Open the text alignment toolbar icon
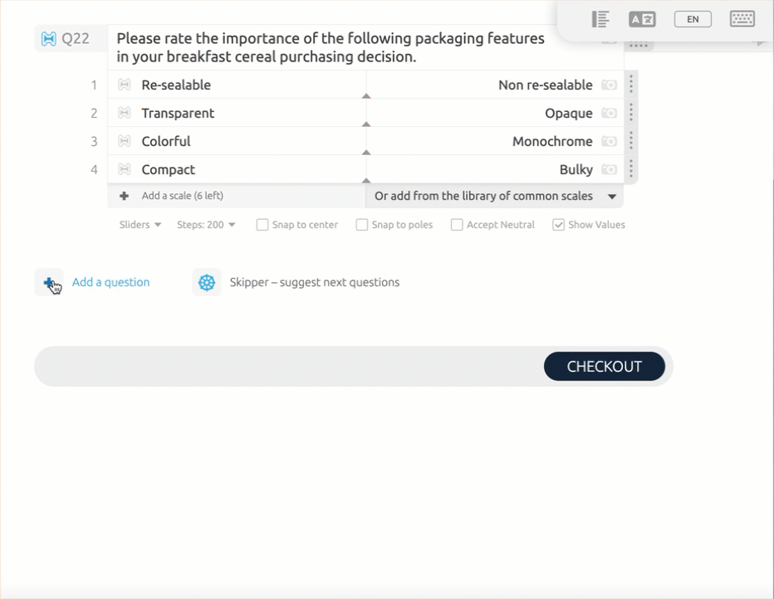The image size is (774, 599). click(600, 19)
